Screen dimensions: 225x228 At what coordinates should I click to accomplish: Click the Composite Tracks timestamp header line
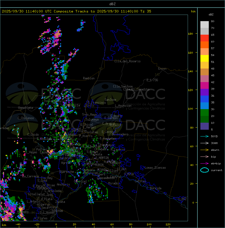pos(77,11)
